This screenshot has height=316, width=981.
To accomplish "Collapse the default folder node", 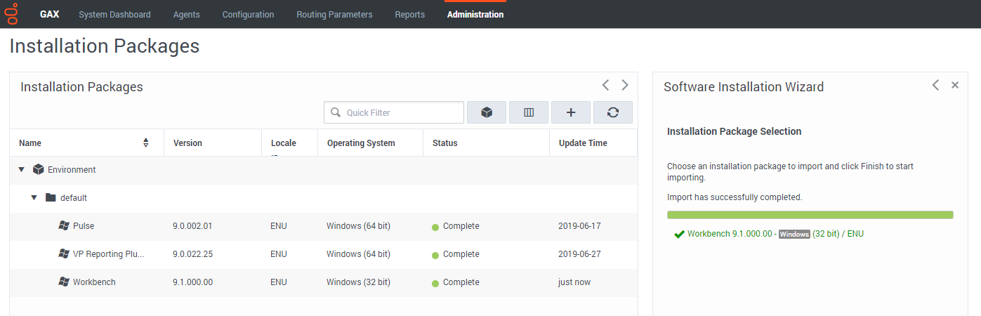I will point(34,197).
